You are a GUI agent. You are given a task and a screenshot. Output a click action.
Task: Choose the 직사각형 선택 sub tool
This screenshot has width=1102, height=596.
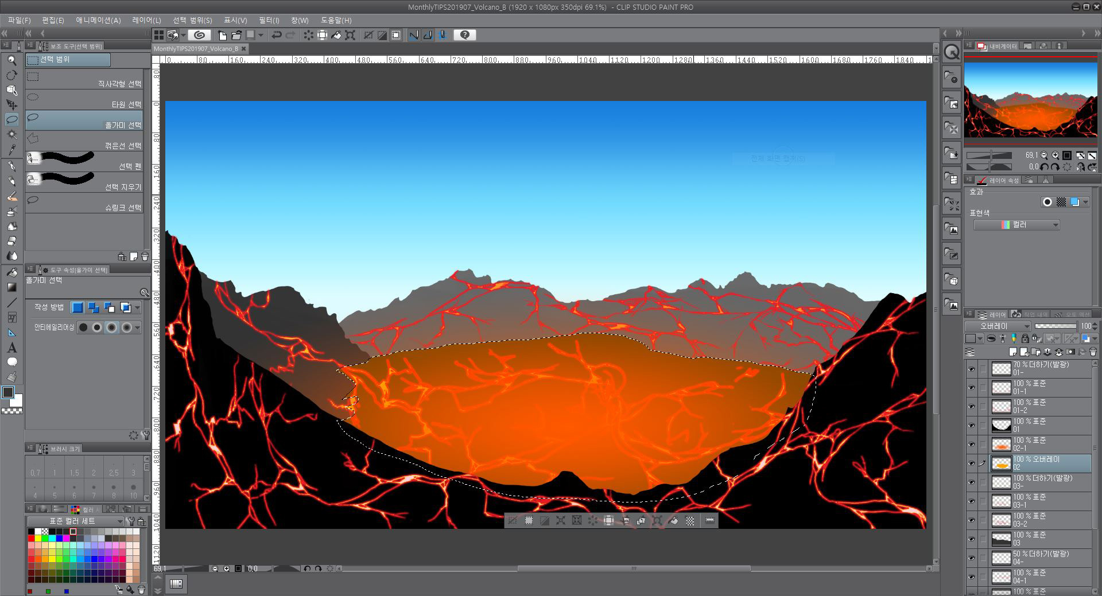click(84, 79)
